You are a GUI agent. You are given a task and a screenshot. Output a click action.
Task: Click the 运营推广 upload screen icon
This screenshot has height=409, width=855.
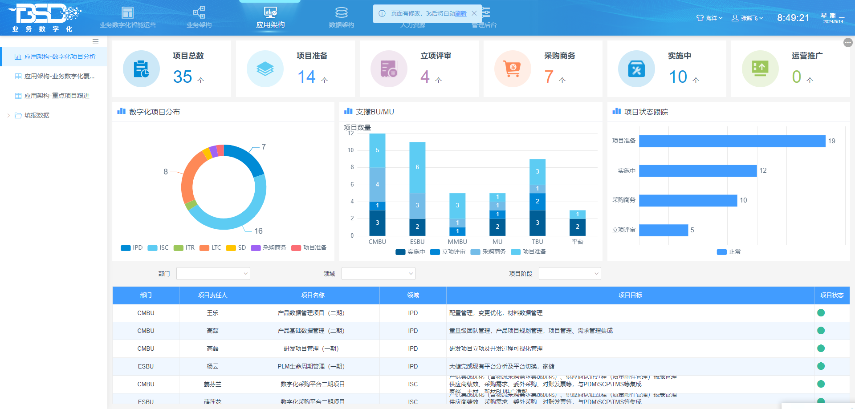(x=760, y=69)
